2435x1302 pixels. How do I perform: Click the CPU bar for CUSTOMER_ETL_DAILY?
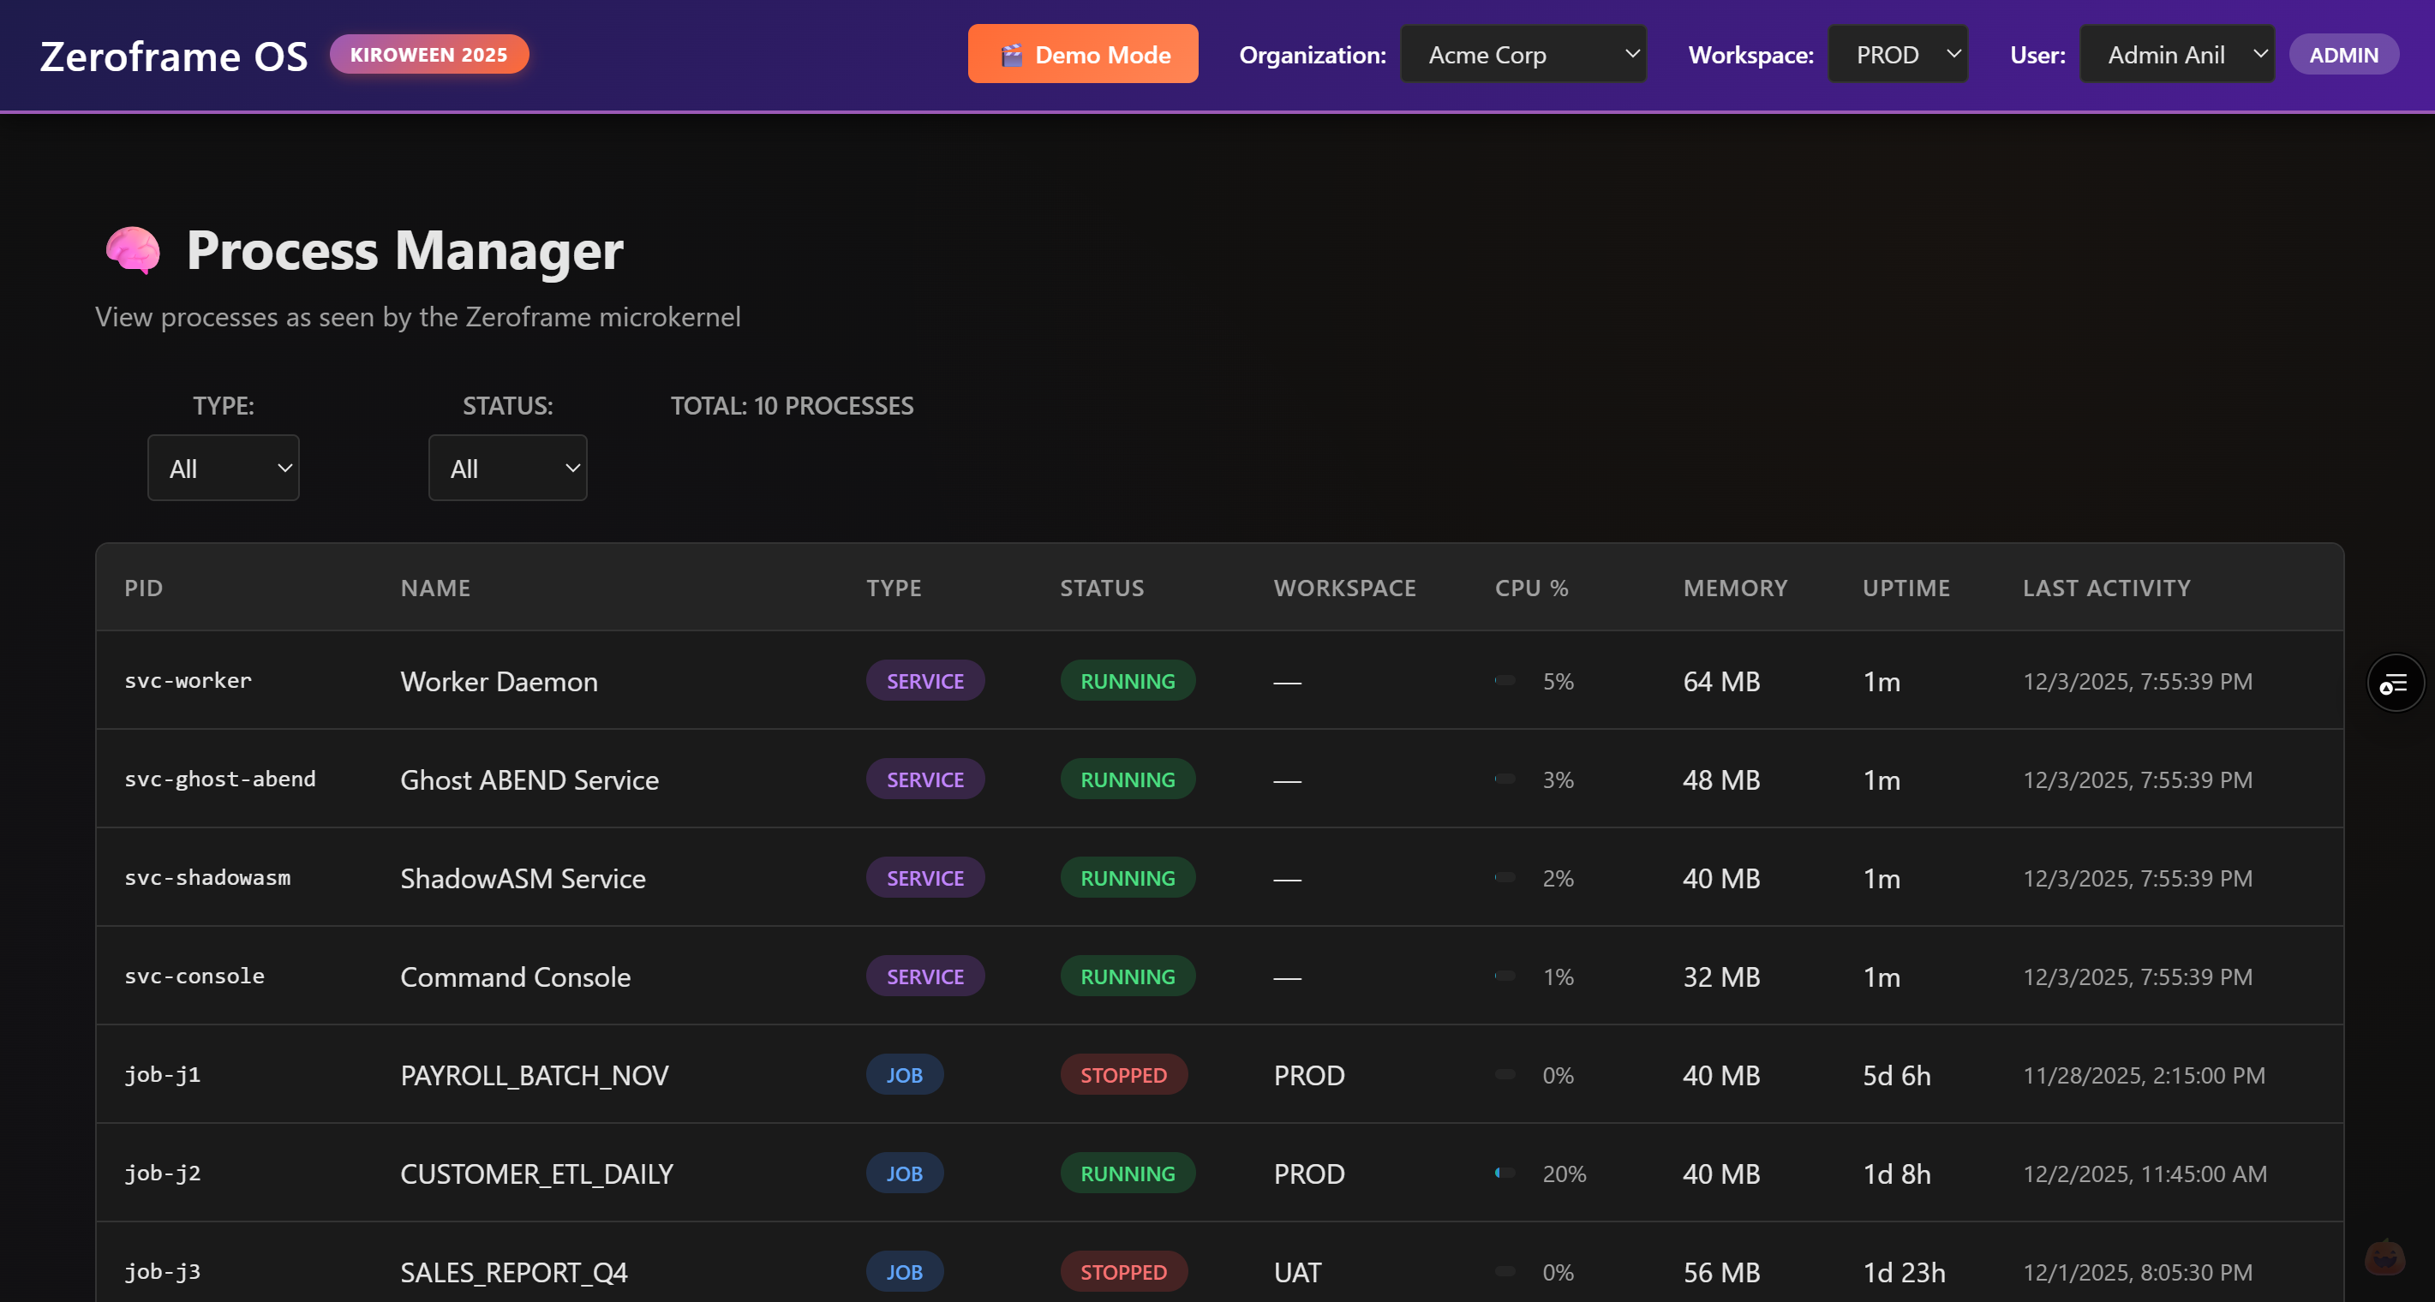[1504, 1174]
